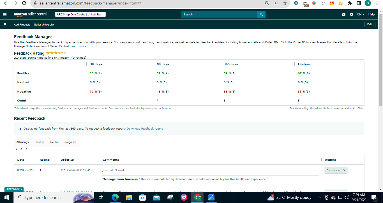Click the Edit button in the navigation bar
The width and height of the screenshot is (383, 203).
[370, 24]
